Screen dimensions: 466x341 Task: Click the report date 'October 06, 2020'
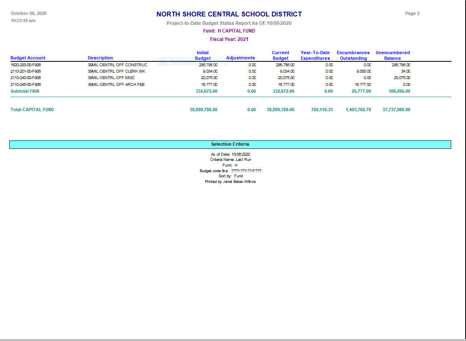[28, 13]
